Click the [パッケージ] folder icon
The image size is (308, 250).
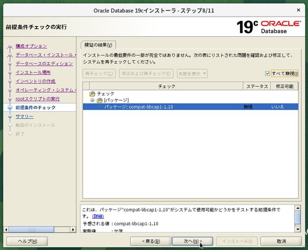[x=99, y=100]
